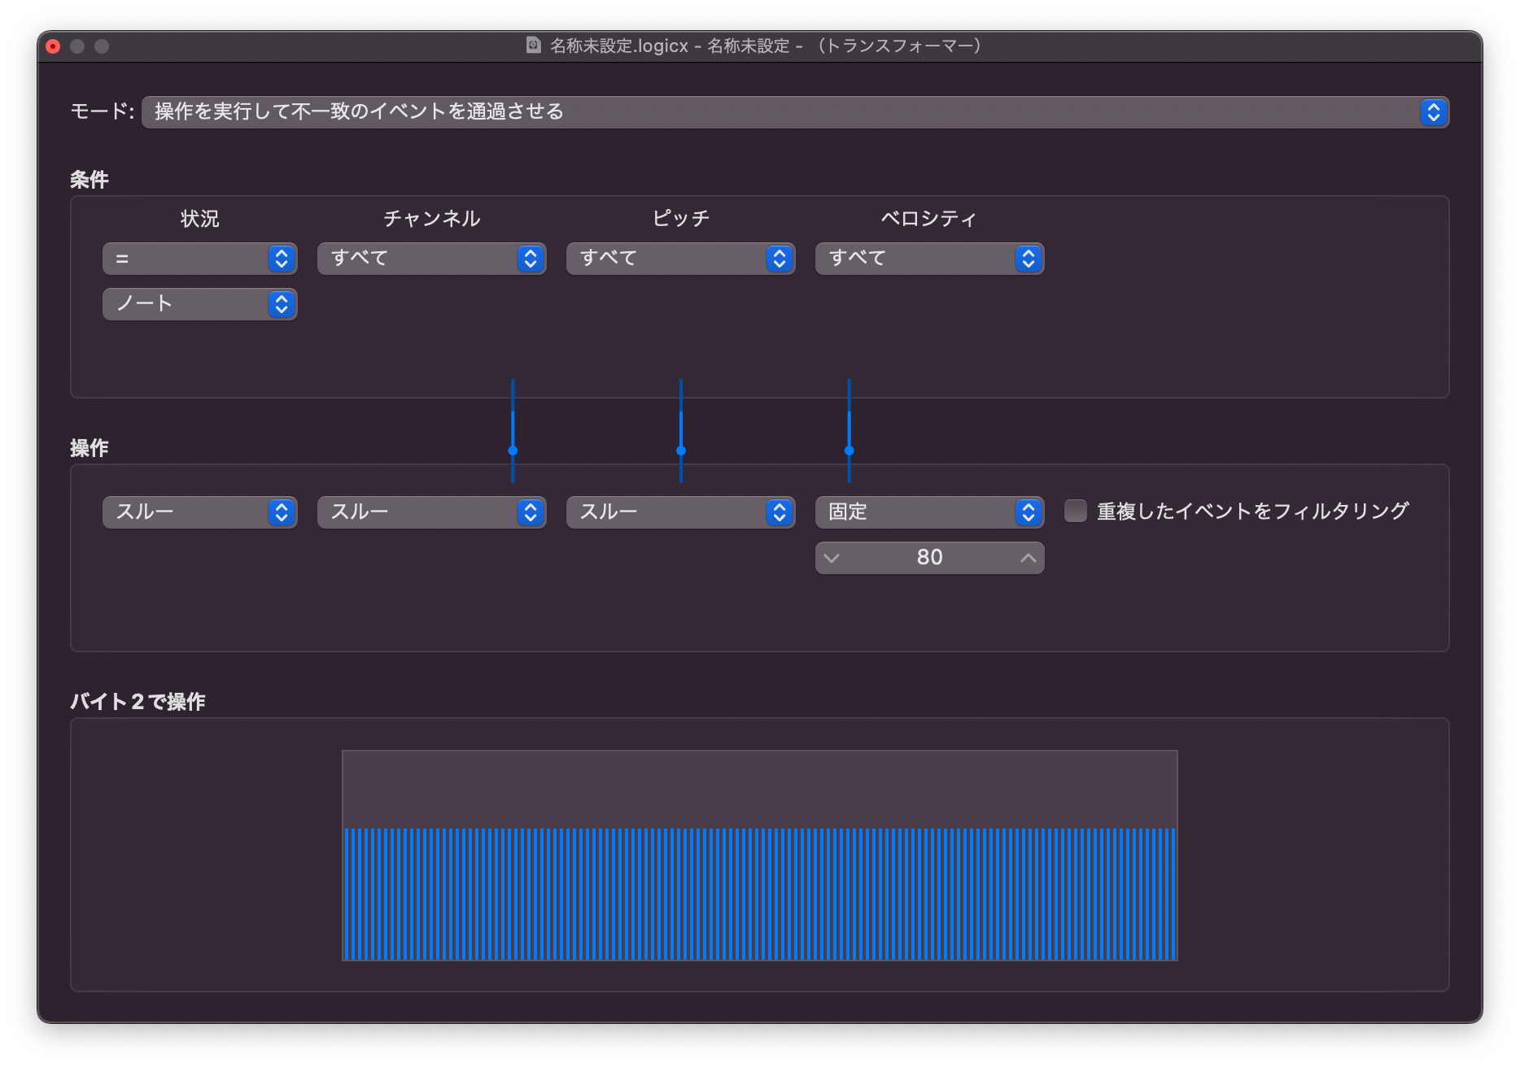This screenshot has height=1067, width=1520.
Task: Click the velocity routing line handle
Action: pos(849,451)
